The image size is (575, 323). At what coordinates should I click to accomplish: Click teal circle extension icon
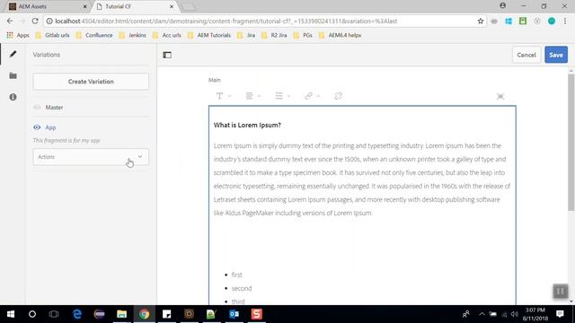coord(551,22)
